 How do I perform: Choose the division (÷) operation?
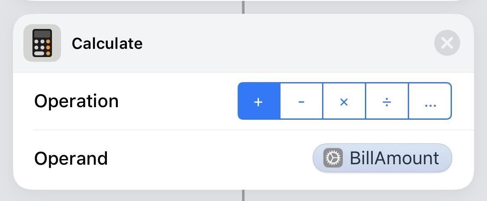(387, 101)
